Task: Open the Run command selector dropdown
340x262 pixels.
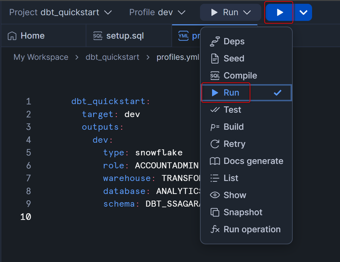Action: pos(230,12)
